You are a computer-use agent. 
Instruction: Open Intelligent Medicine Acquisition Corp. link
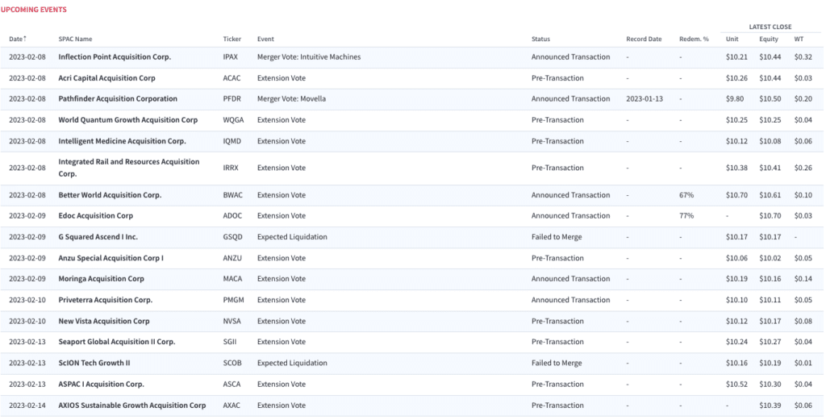pos(123,141)
